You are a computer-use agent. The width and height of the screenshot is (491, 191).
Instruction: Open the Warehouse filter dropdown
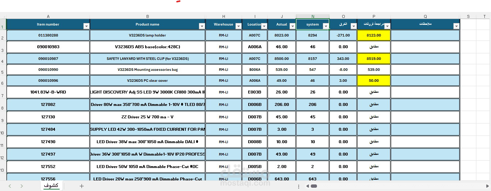click(238, 26)
